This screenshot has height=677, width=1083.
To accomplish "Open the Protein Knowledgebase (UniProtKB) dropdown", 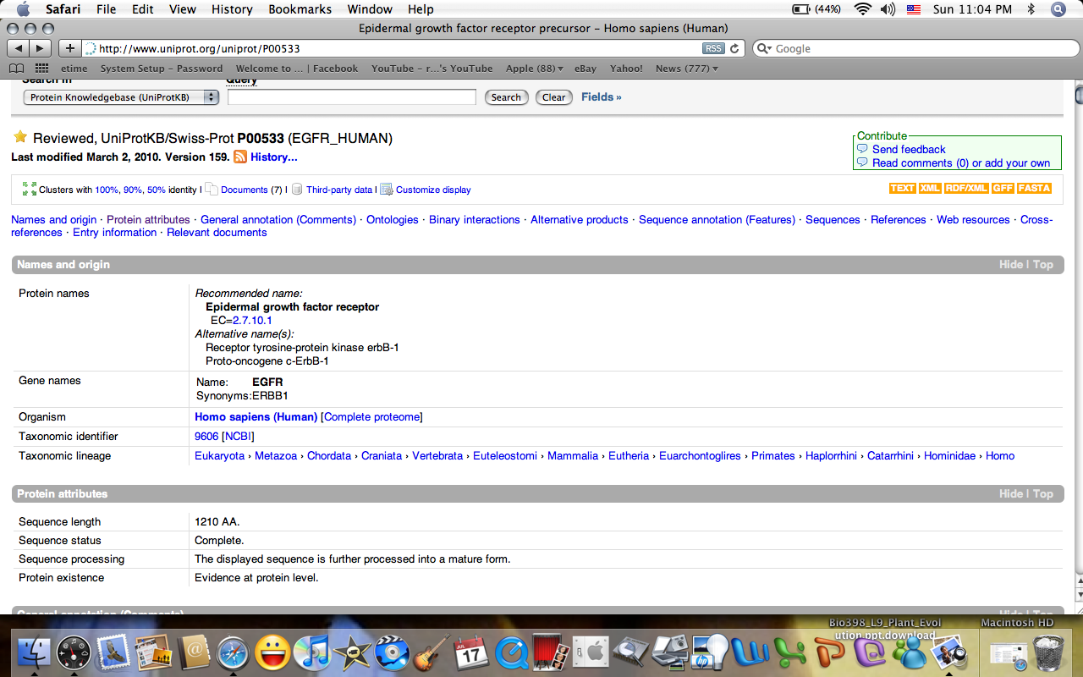I will [120, 97].
